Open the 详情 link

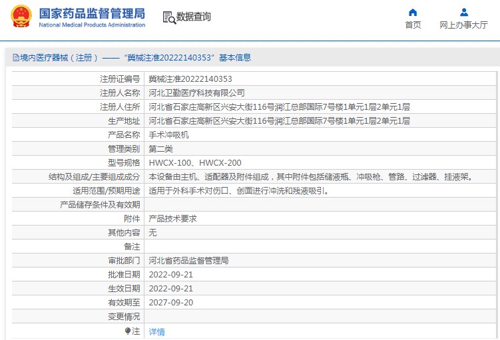pyautogui.click(x=156, y=331)
